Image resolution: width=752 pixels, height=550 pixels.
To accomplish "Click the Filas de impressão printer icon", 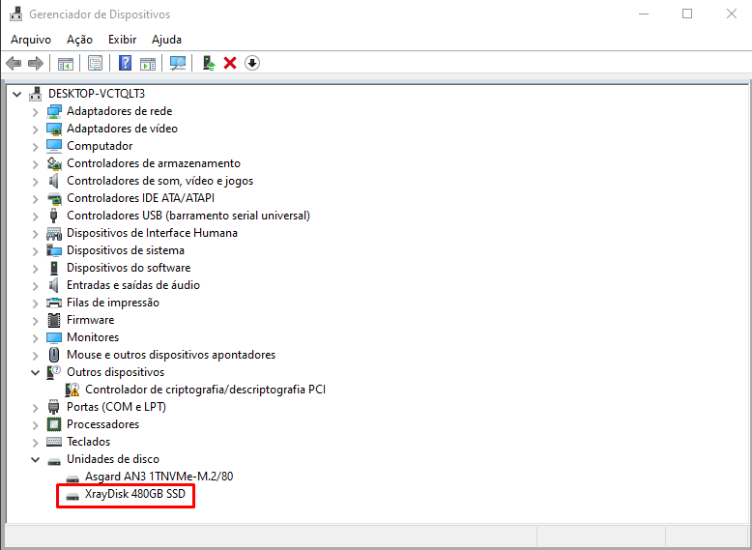I will (54, 303).
